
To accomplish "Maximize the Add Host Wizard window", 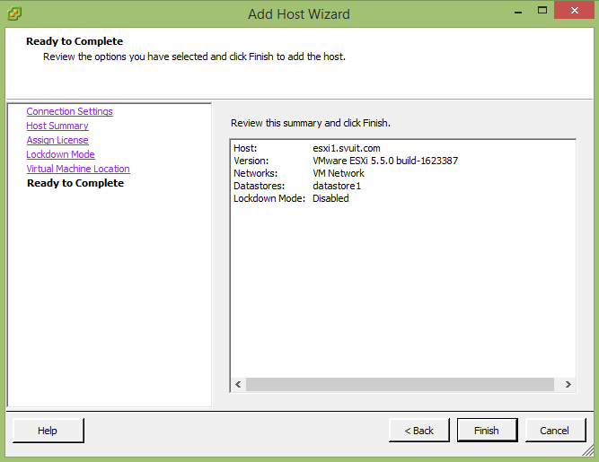I will (542, 11).
